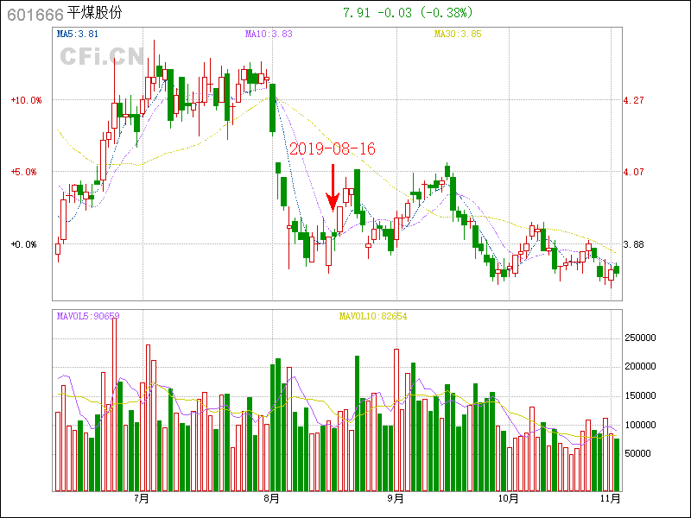Select the 2019-08-16 date annotation
The height and width of the screenshot is (518, 691).
[x=333, y=148]
